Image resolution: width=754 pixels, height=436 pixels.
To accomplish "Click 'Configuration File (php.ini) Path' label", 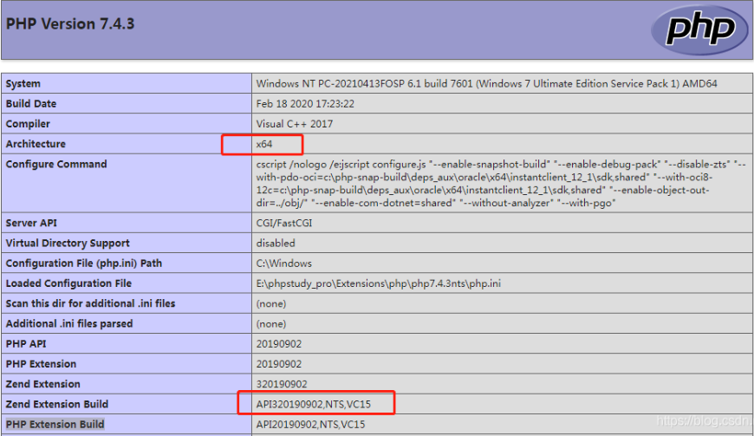I will pyautogui.click(x=84, y=264).
